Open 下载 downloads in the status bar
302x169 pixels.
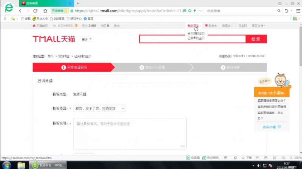click(247, 158)
